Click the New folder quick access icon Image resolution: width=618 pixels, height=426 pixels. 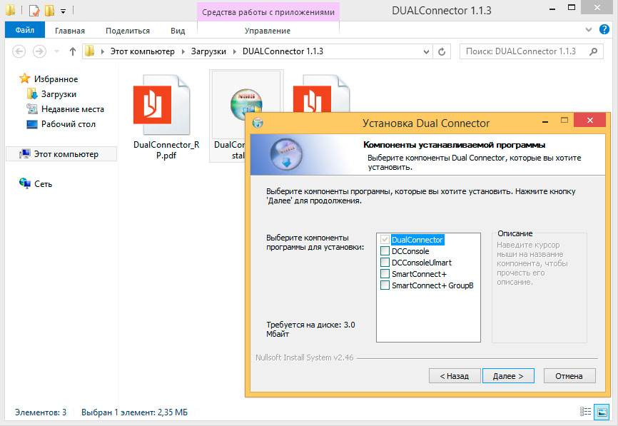coord(50,11)
